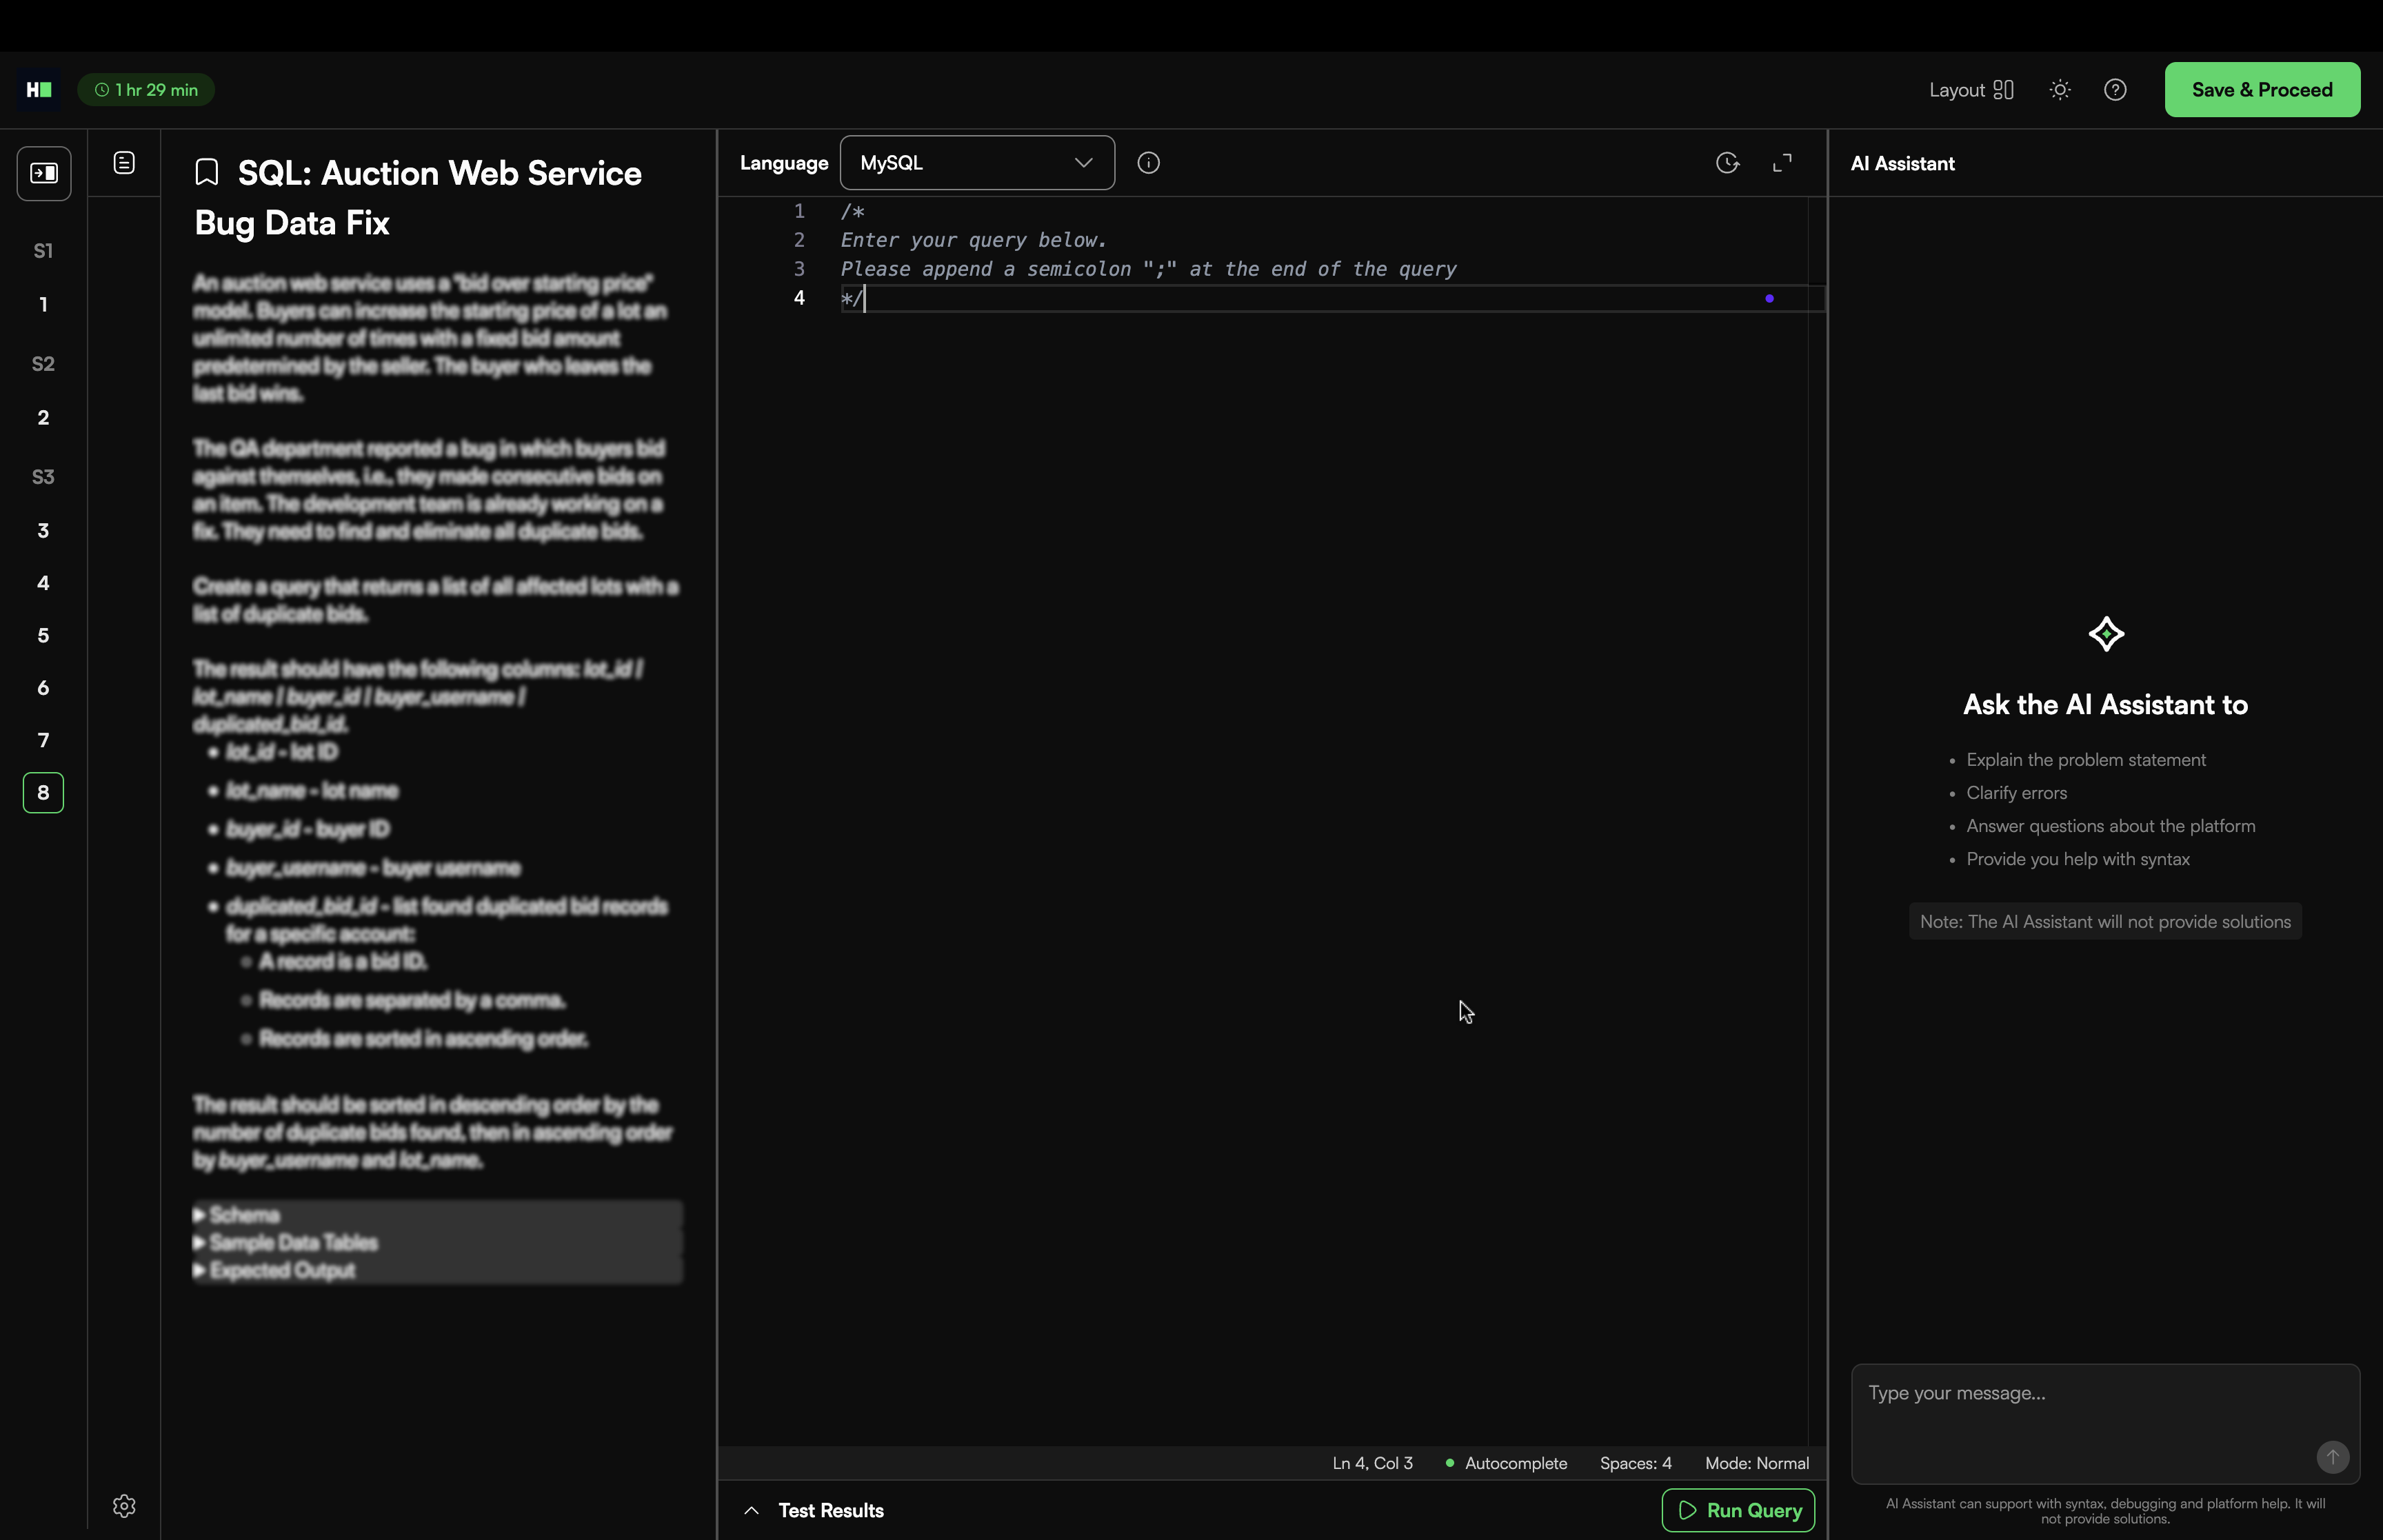Toggle the left sidebar collapse icon
The image size is (2383, 1540).
pyautogui.click(x=44, y=173)
